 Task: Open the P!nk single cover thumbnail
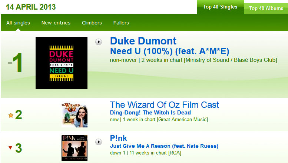coord(75,148)
